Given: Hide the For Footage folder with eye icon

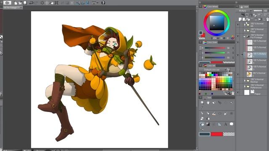Looking at the screenshot, I should [238, 36].
